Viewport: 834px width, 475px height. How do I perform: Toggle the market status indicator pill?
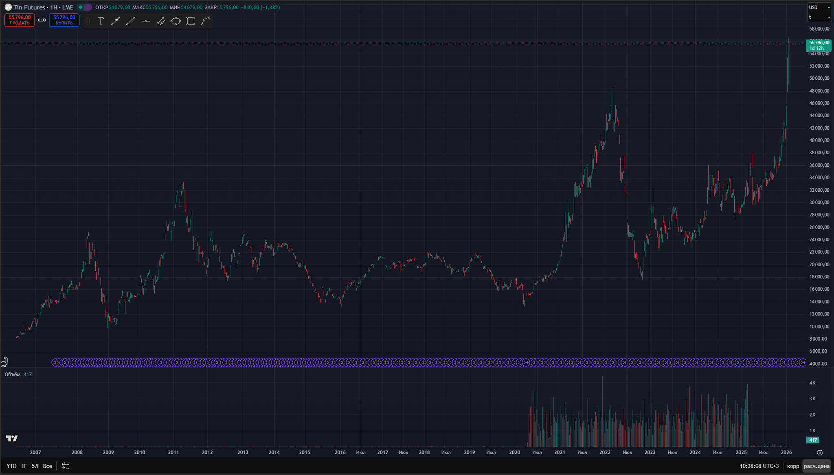pyautogui.click(x=85, y=7)
